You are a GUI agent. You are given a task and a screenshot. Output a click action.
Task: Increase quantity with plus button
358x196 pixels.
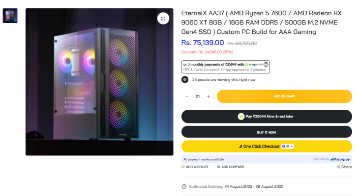(x=209, y=97)
